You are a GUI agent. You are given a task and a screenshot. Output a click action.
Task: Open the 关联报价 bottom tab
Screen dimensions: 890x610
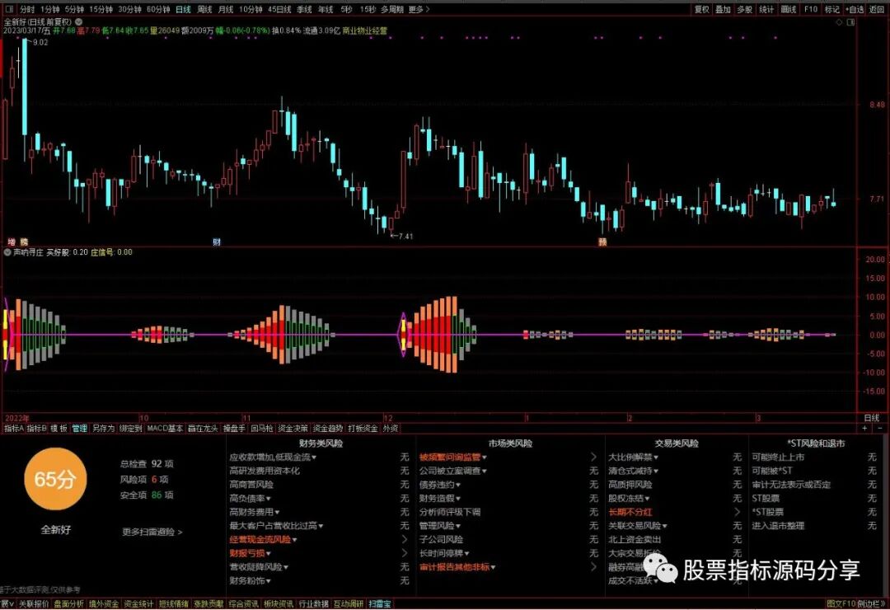(x=34, y=603)
